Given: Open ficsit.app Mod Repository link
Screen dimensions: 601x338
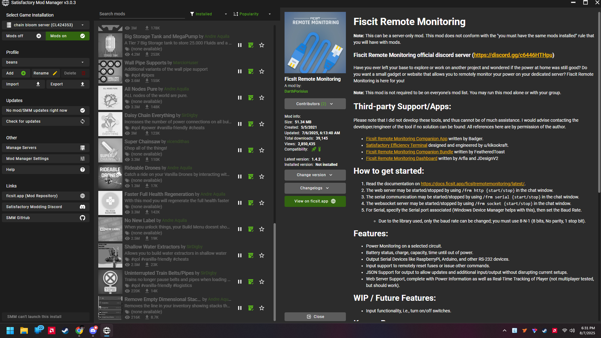Looking at the screenshot, I should (46, 196).
